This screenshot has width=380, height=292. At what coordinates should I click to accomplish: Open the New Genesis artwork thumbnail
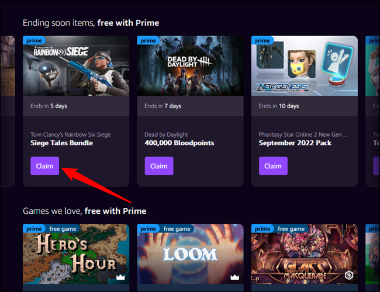[x=305, y=66]
